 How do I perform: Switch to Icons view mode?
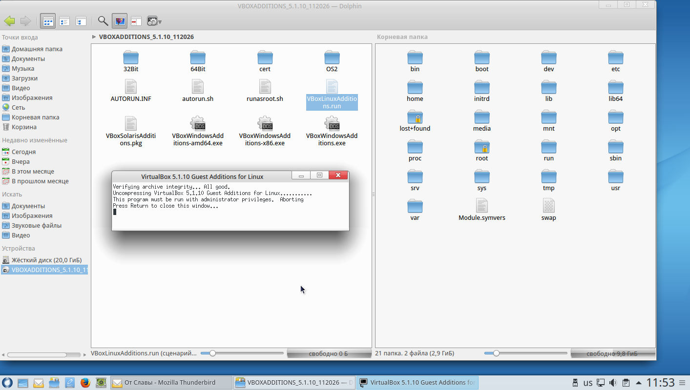pos(48,21)
